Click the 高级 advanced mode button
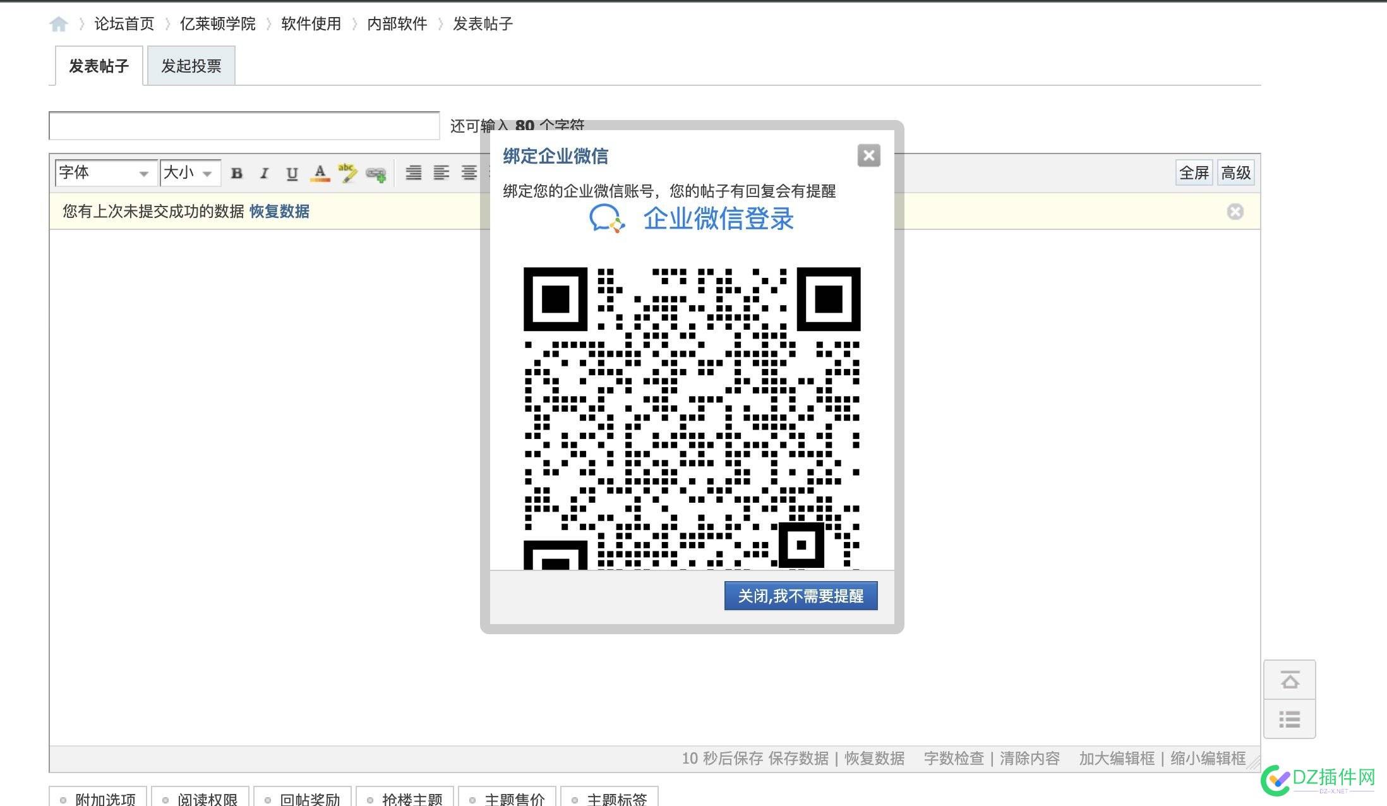 click(1235, 173)
